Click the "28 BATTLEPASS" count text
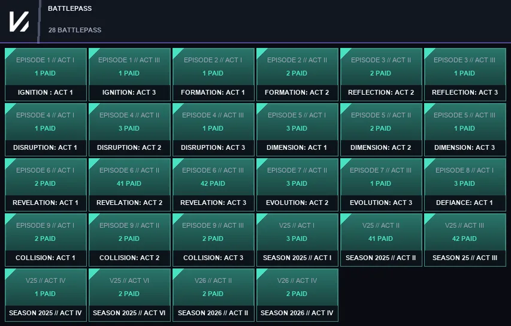The width and height of the screenshot is (511, 326). pyautogui.click(x=75, y=30)
